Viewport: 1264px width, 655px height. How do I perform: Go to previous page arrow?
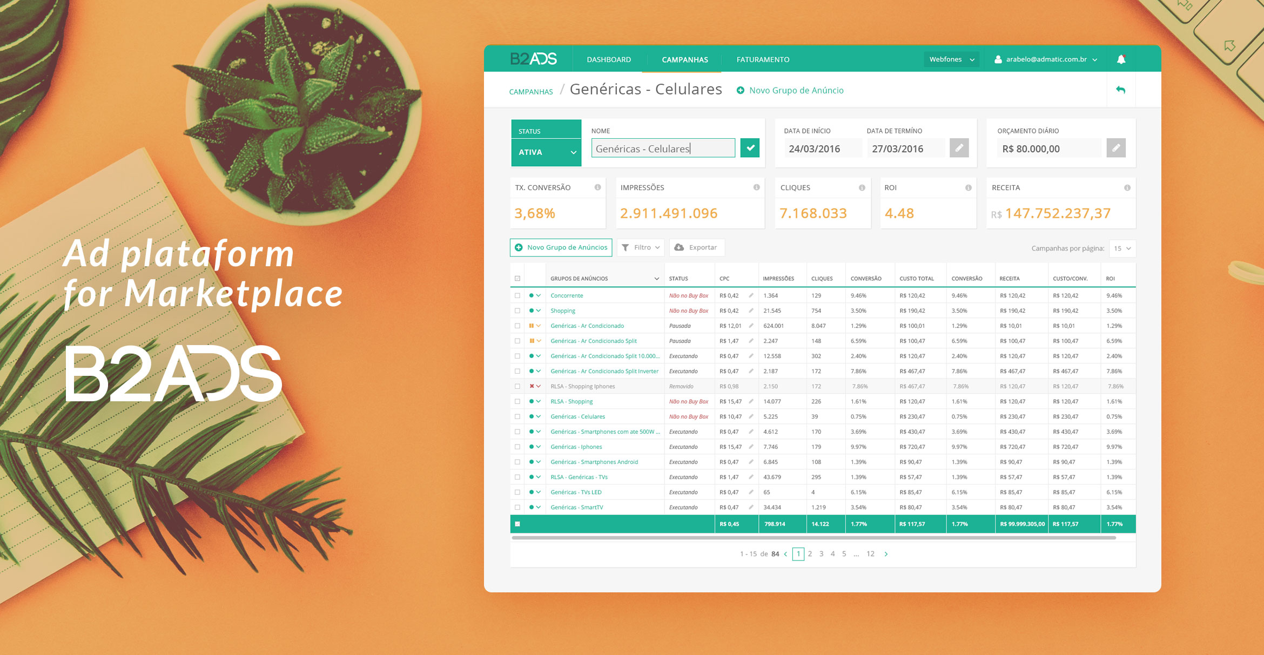coord(785,554)
